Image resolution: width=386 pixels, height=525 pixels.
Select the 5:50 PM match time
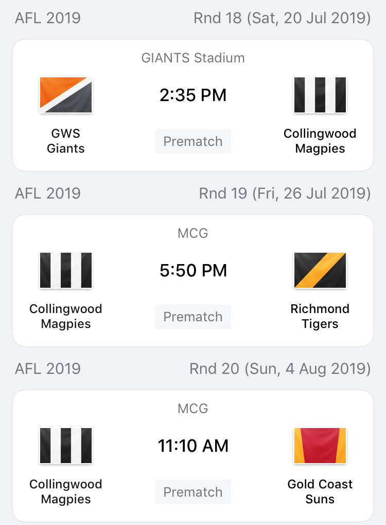point(193,271)
